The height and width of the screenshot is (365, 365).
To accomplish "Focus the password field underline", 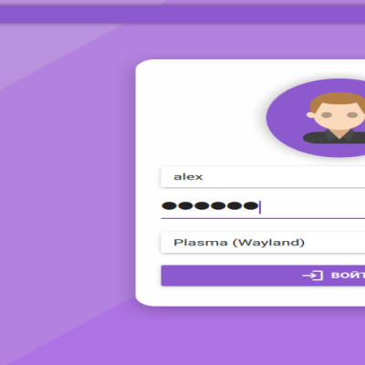I will pyautogui.click(x=263, y=218).
